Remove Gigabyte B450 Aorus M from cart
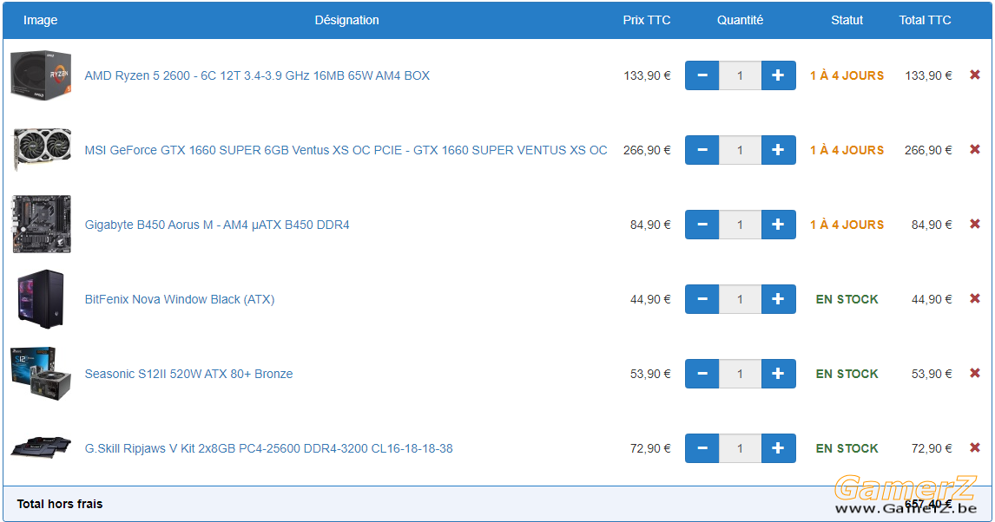This screenshot has width=995, height=522. pyautogui.click(x=975, y=225)
